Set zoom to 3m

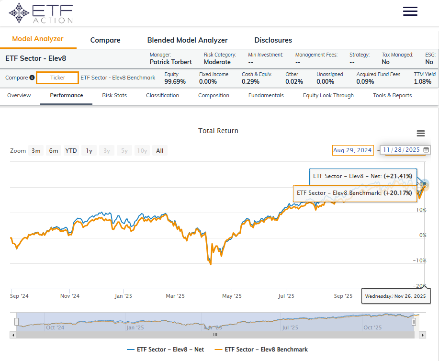pos(36,151)
